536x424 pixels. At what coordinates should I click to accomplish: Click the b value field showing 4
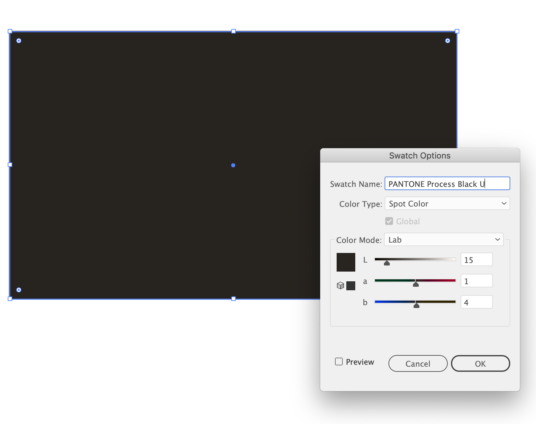click(476, 302)
